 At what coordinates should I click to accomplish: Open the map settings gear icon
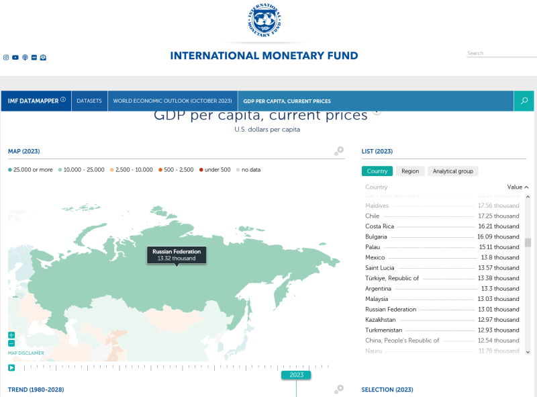339,150
